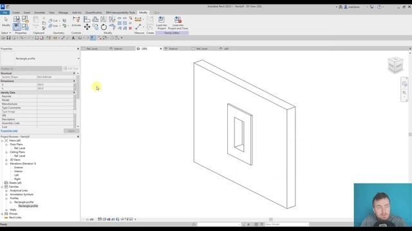
Task: Click the view scale 1:100 control
Action: 90,219
